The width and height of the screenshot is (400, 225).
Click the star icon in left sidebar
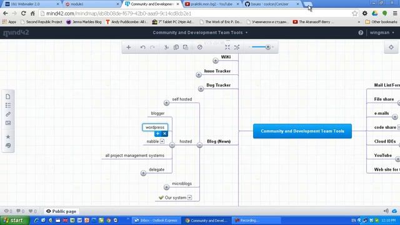[x=8, y=137]
